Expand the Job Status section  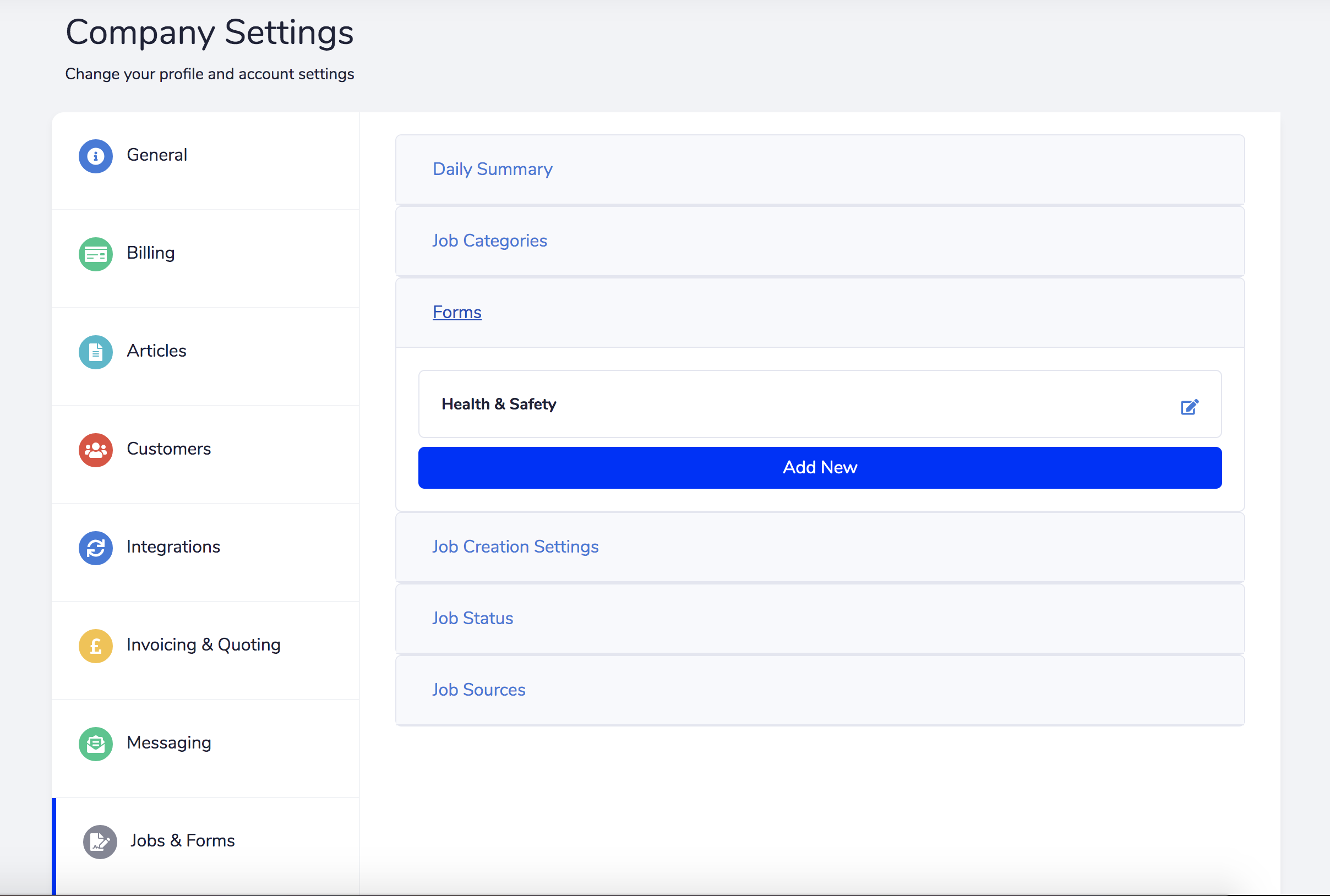[x=820, y=618]
